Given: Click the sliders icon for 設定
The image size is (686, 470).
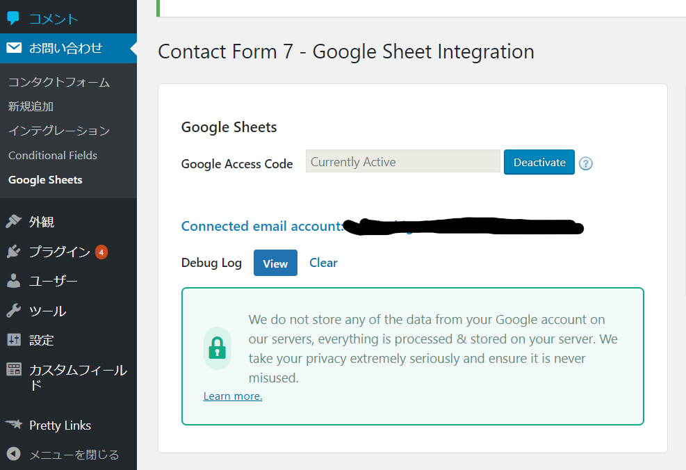Looking at the screenshot, I should 14,340.
